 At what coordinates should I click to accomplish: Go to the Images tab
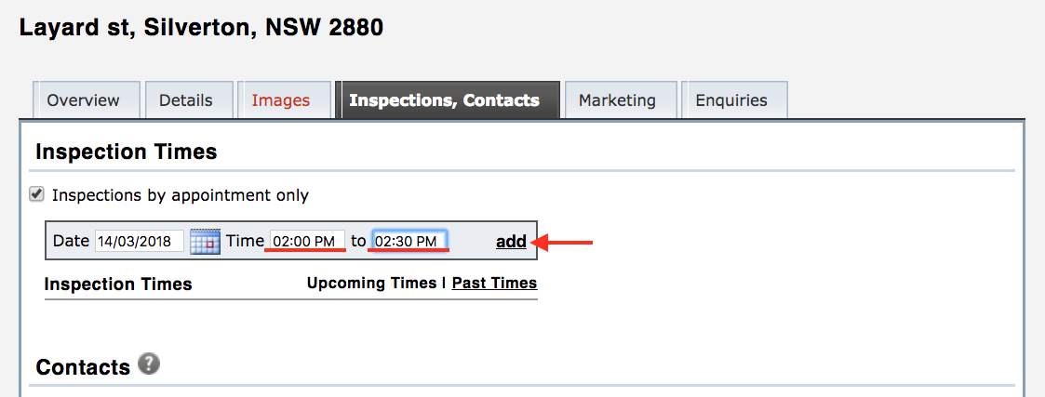tap(280, 100)
